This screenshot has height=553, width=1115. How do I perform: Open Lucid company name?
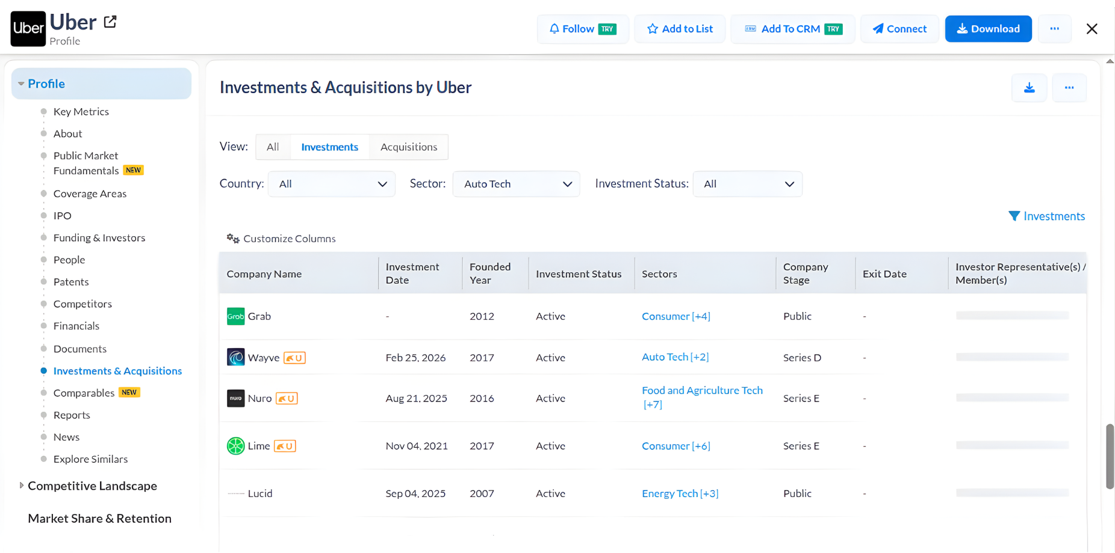(260, 493)
